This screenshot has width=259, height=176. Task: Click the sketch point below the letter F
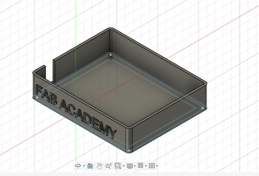[37, 97]
